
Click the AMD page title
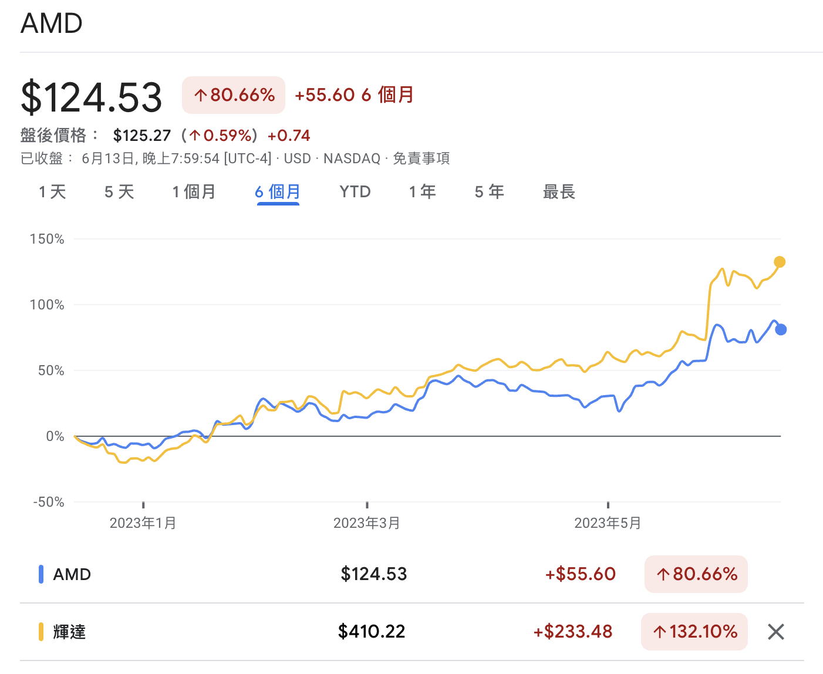click(52, 24)
